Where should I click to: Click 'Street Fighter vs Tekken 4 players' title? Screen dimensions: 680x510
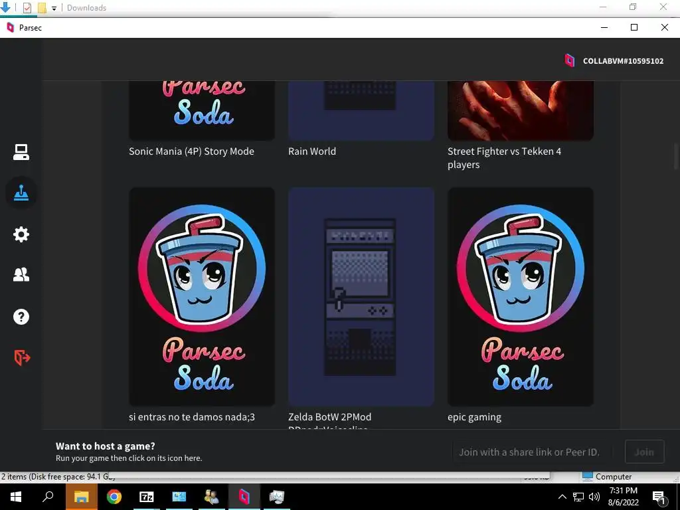(x=505, y=158)
